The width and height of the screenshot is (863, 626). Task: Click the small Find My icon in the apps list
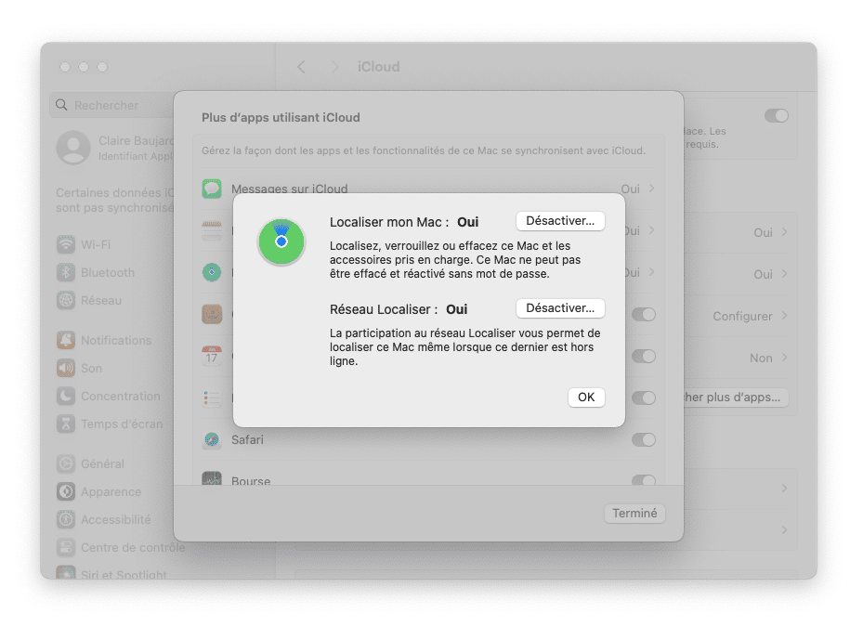click(x=212, y=272)
